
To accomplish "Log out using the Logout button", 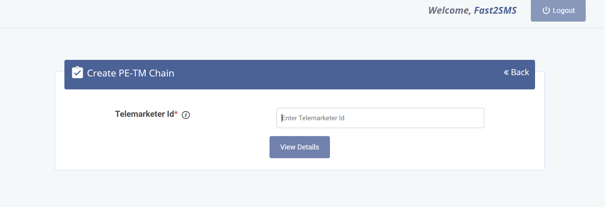I will tap(558, 11).
